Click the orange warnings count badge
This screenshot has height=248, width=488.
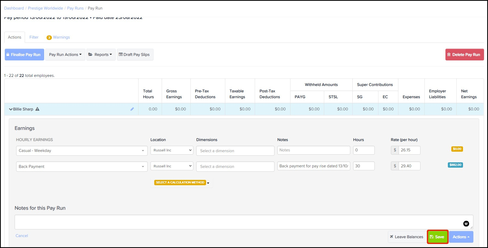coord(49,38)
